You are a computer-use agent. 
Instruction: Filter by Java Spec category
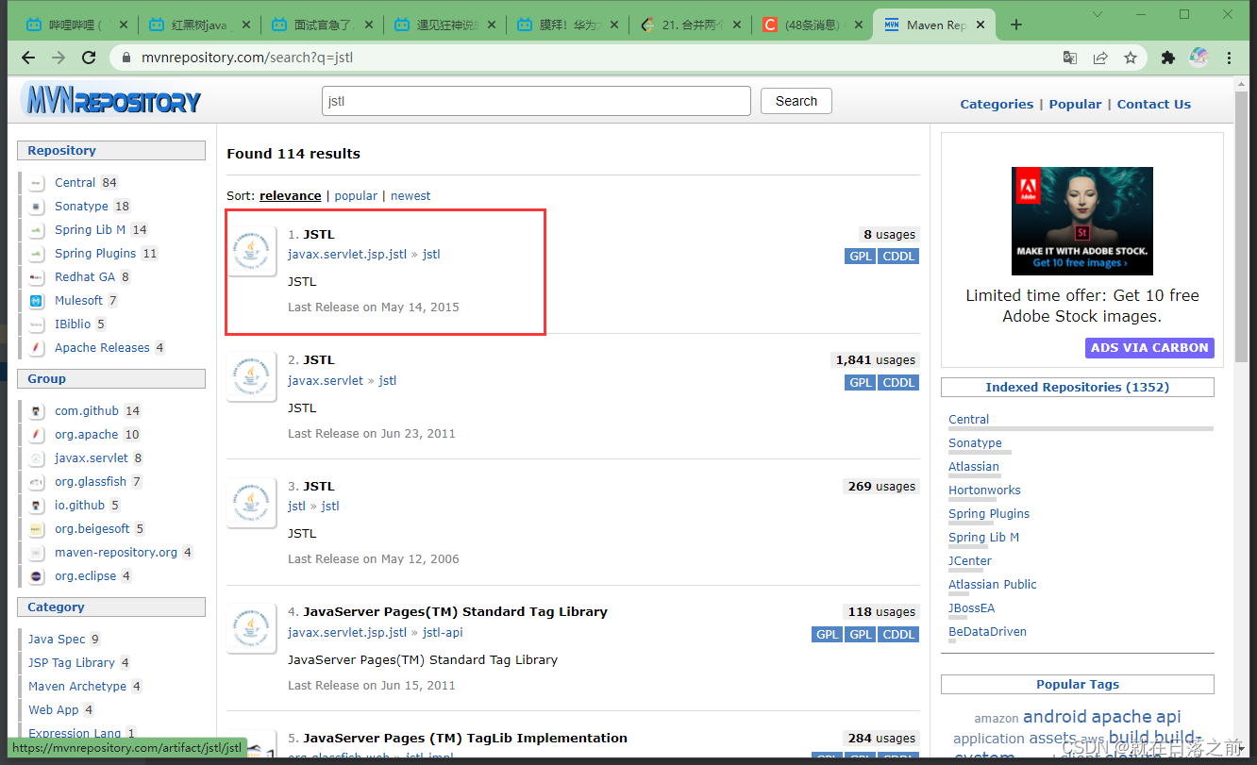(x=57, y=640)
